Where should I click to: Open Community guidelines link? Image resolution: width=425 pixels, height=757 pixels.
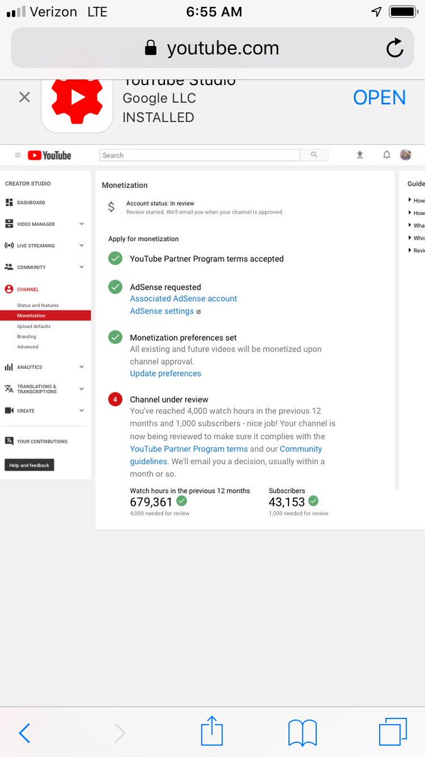click(x=226, y=455)
